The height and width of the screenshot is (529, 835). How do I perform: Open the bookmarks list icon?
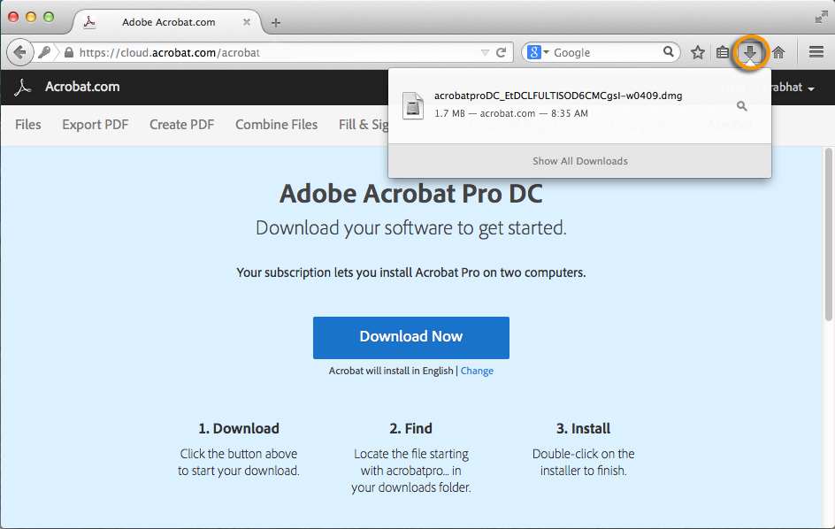(x=723, y=52)
